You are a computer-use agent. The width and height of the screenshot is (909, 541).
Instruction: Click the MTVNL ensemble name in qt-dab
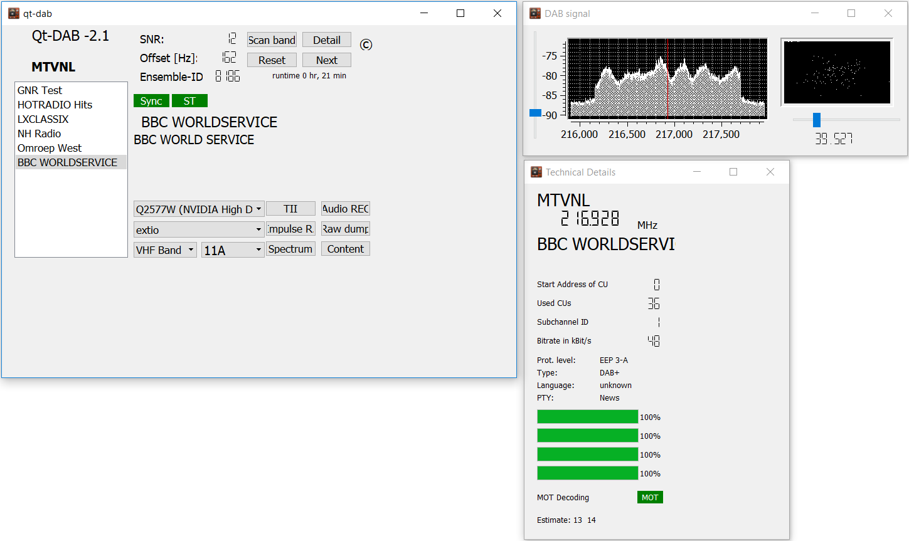(x=53, y=67)
